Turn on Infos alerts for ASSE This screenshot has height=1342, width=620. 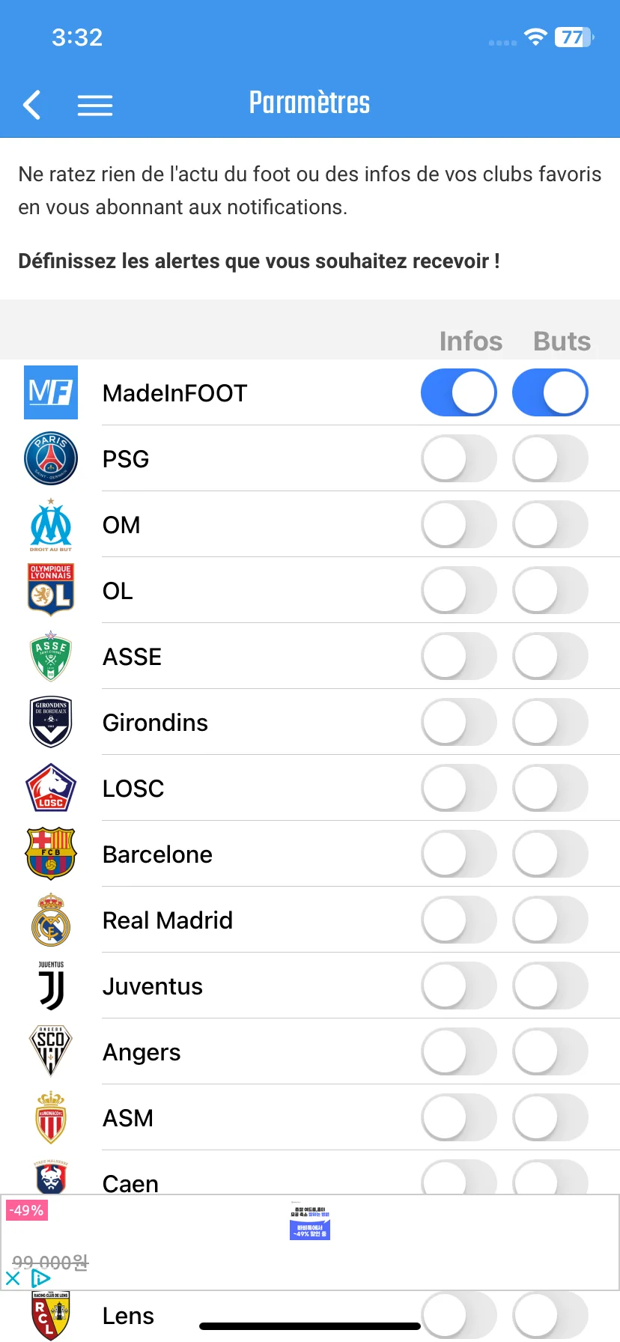point(459,656)
